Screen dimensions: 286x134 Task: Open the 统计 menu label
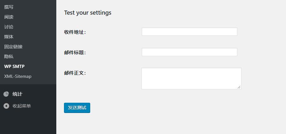coord(17,94)
